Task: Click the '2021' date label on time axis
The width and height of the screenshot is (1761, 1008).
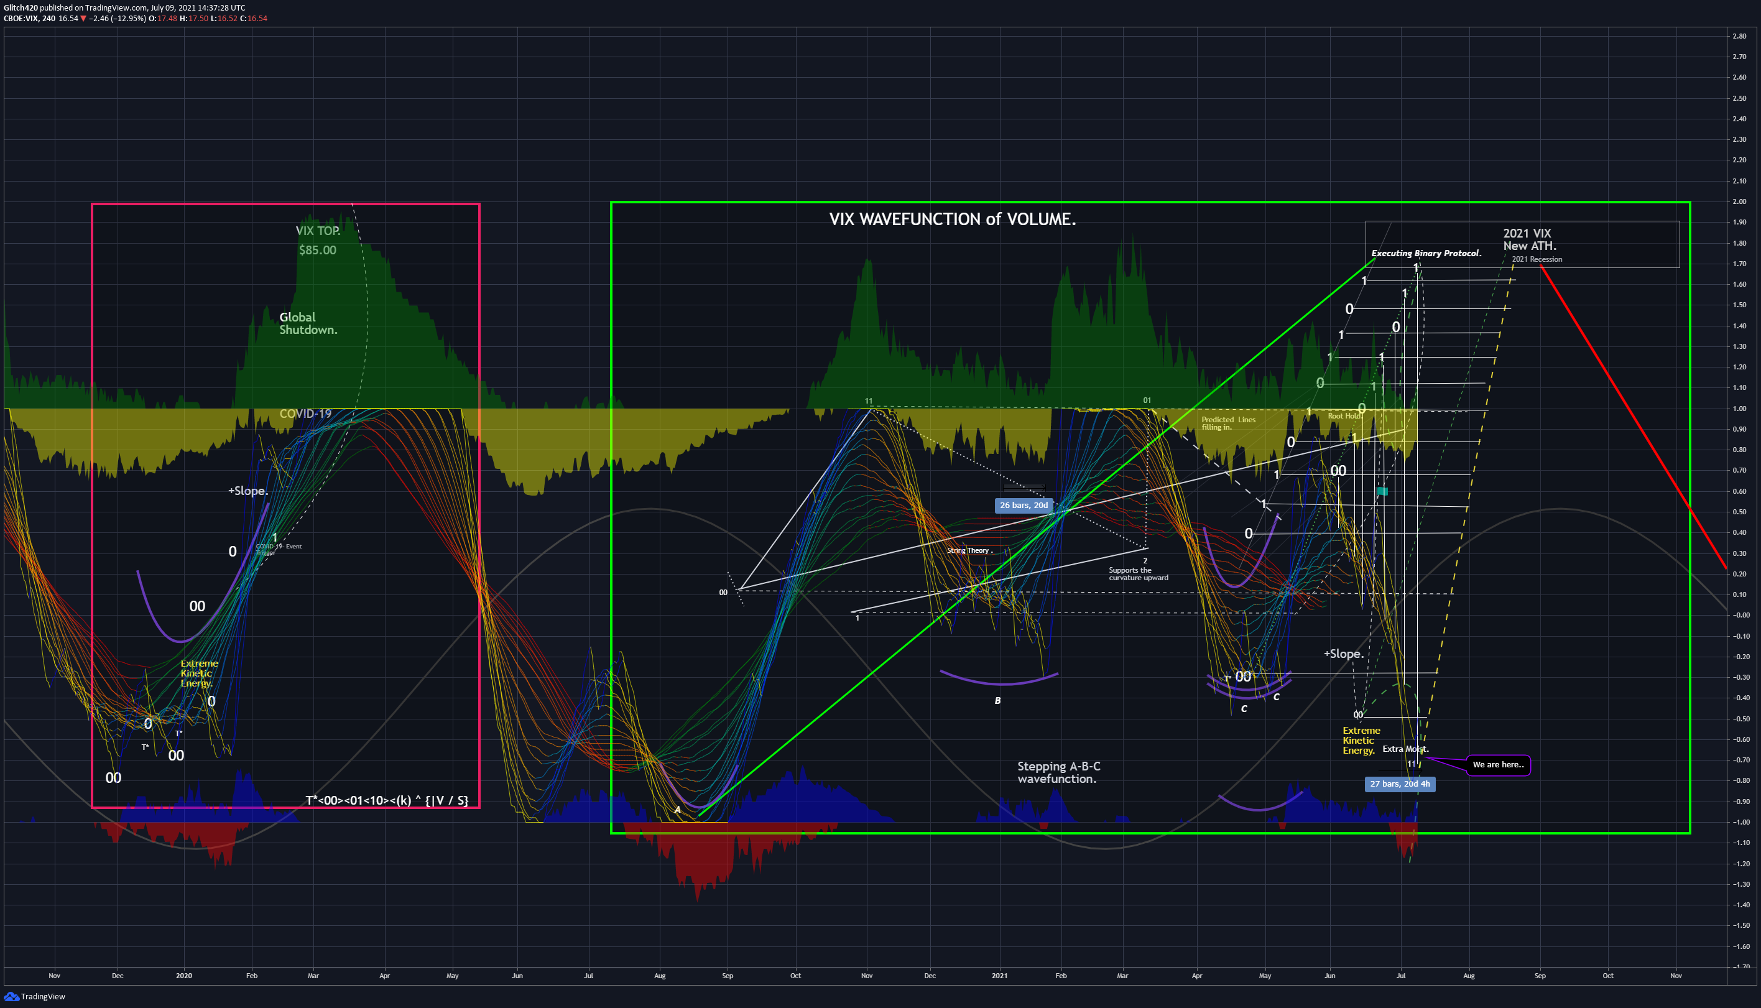Action: point(999,976)
